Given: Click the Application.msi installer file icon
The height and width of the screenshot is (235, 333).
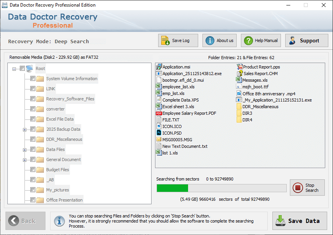Looking at the screenshot, I should (159, 67).
